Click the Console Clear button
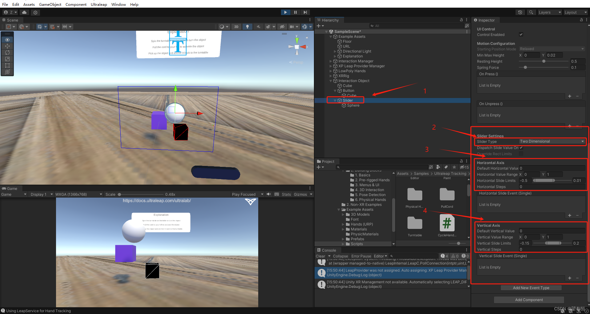This screenshot has height=314, width=590. tap(320, 256)
